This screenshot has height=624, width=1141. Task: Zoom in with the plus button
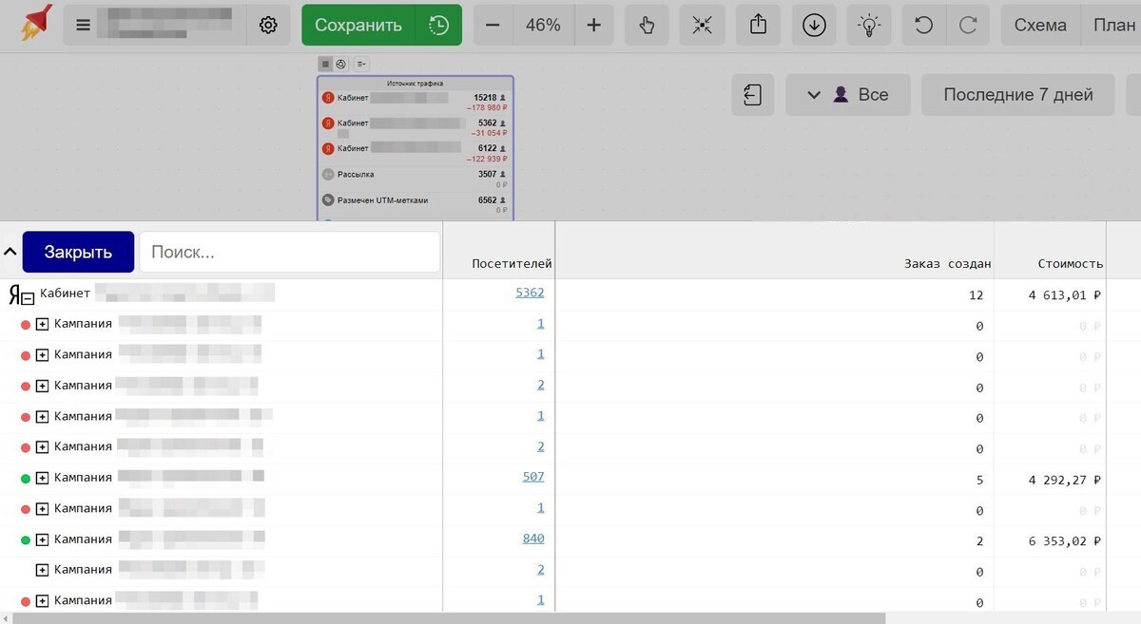pos(593,25)
